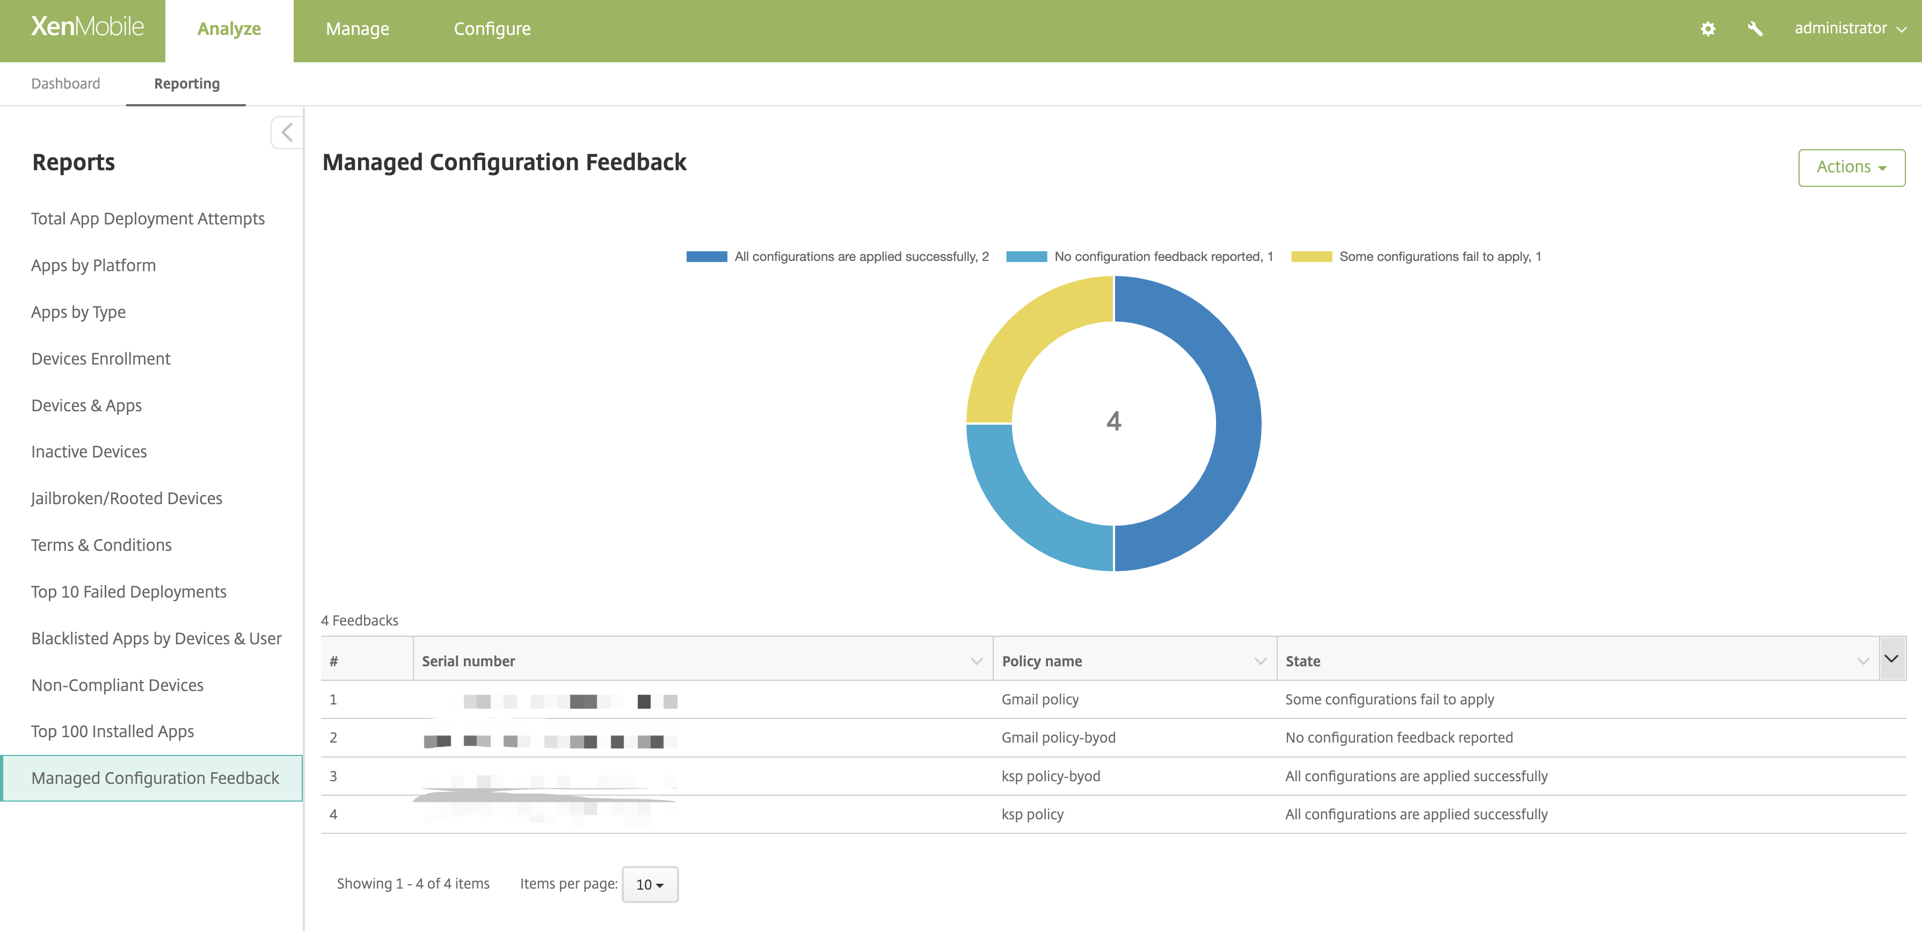This screenshot has height=931, width=1922.
Task: Click the yellow legend swatch for failed configurations
Action: pyautogui.click(x=1311, y=256)
